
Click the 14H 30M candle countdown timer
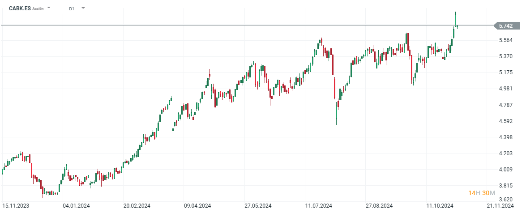click(482, 193)
